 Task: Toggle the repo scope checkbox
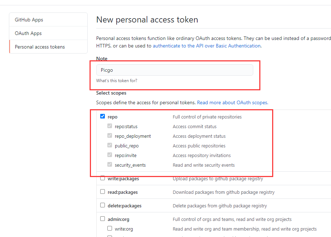103,116
